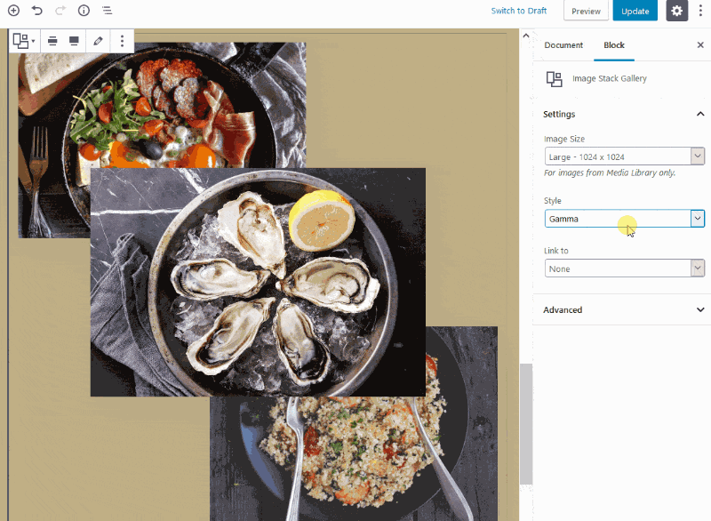Set wide width alignment

(52, 41)
